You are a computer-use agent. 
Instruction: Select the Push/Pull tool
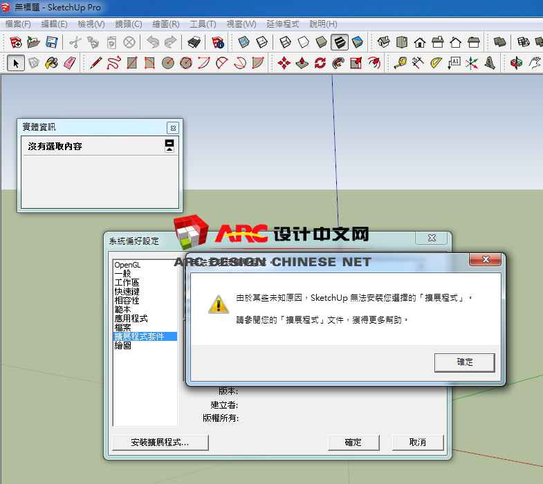click(302, 64)
